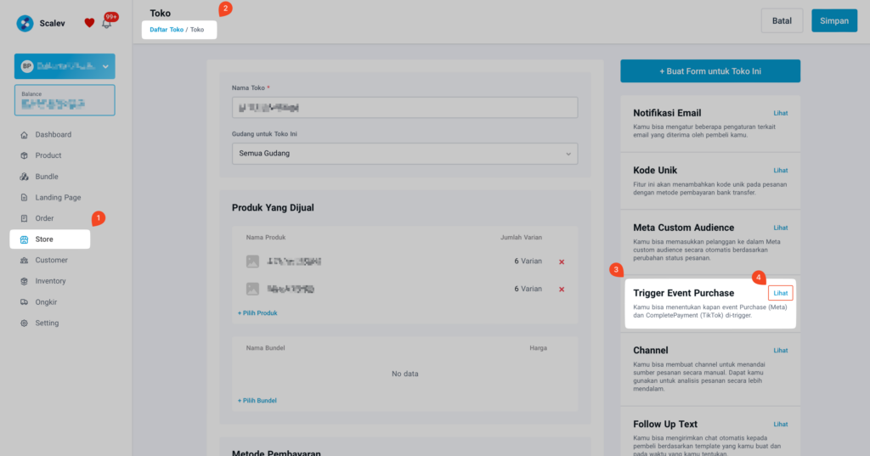The height and width of the screenshot is (456, 870).
Task: Click the Product box icon
Action: tap(24, 156)
